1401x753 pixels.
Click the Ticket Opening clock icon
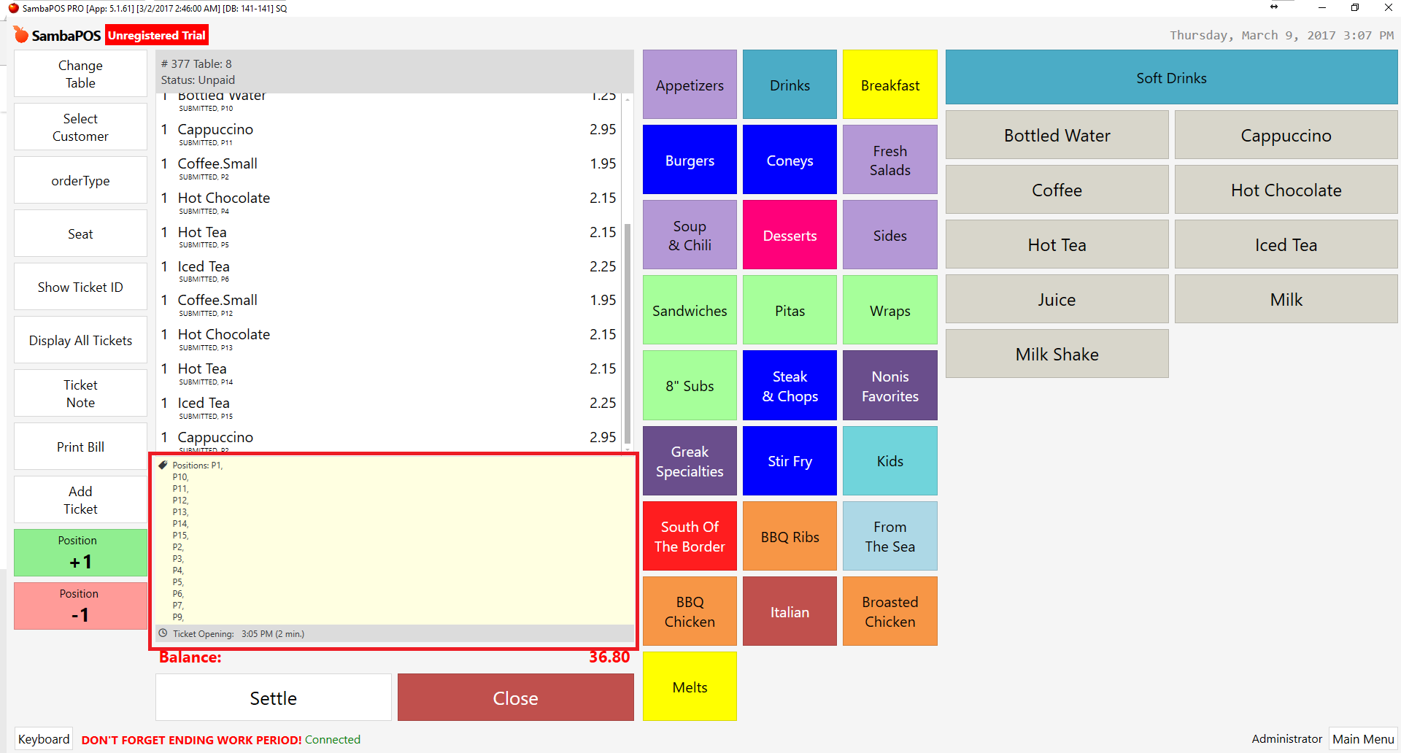[163, 633]
